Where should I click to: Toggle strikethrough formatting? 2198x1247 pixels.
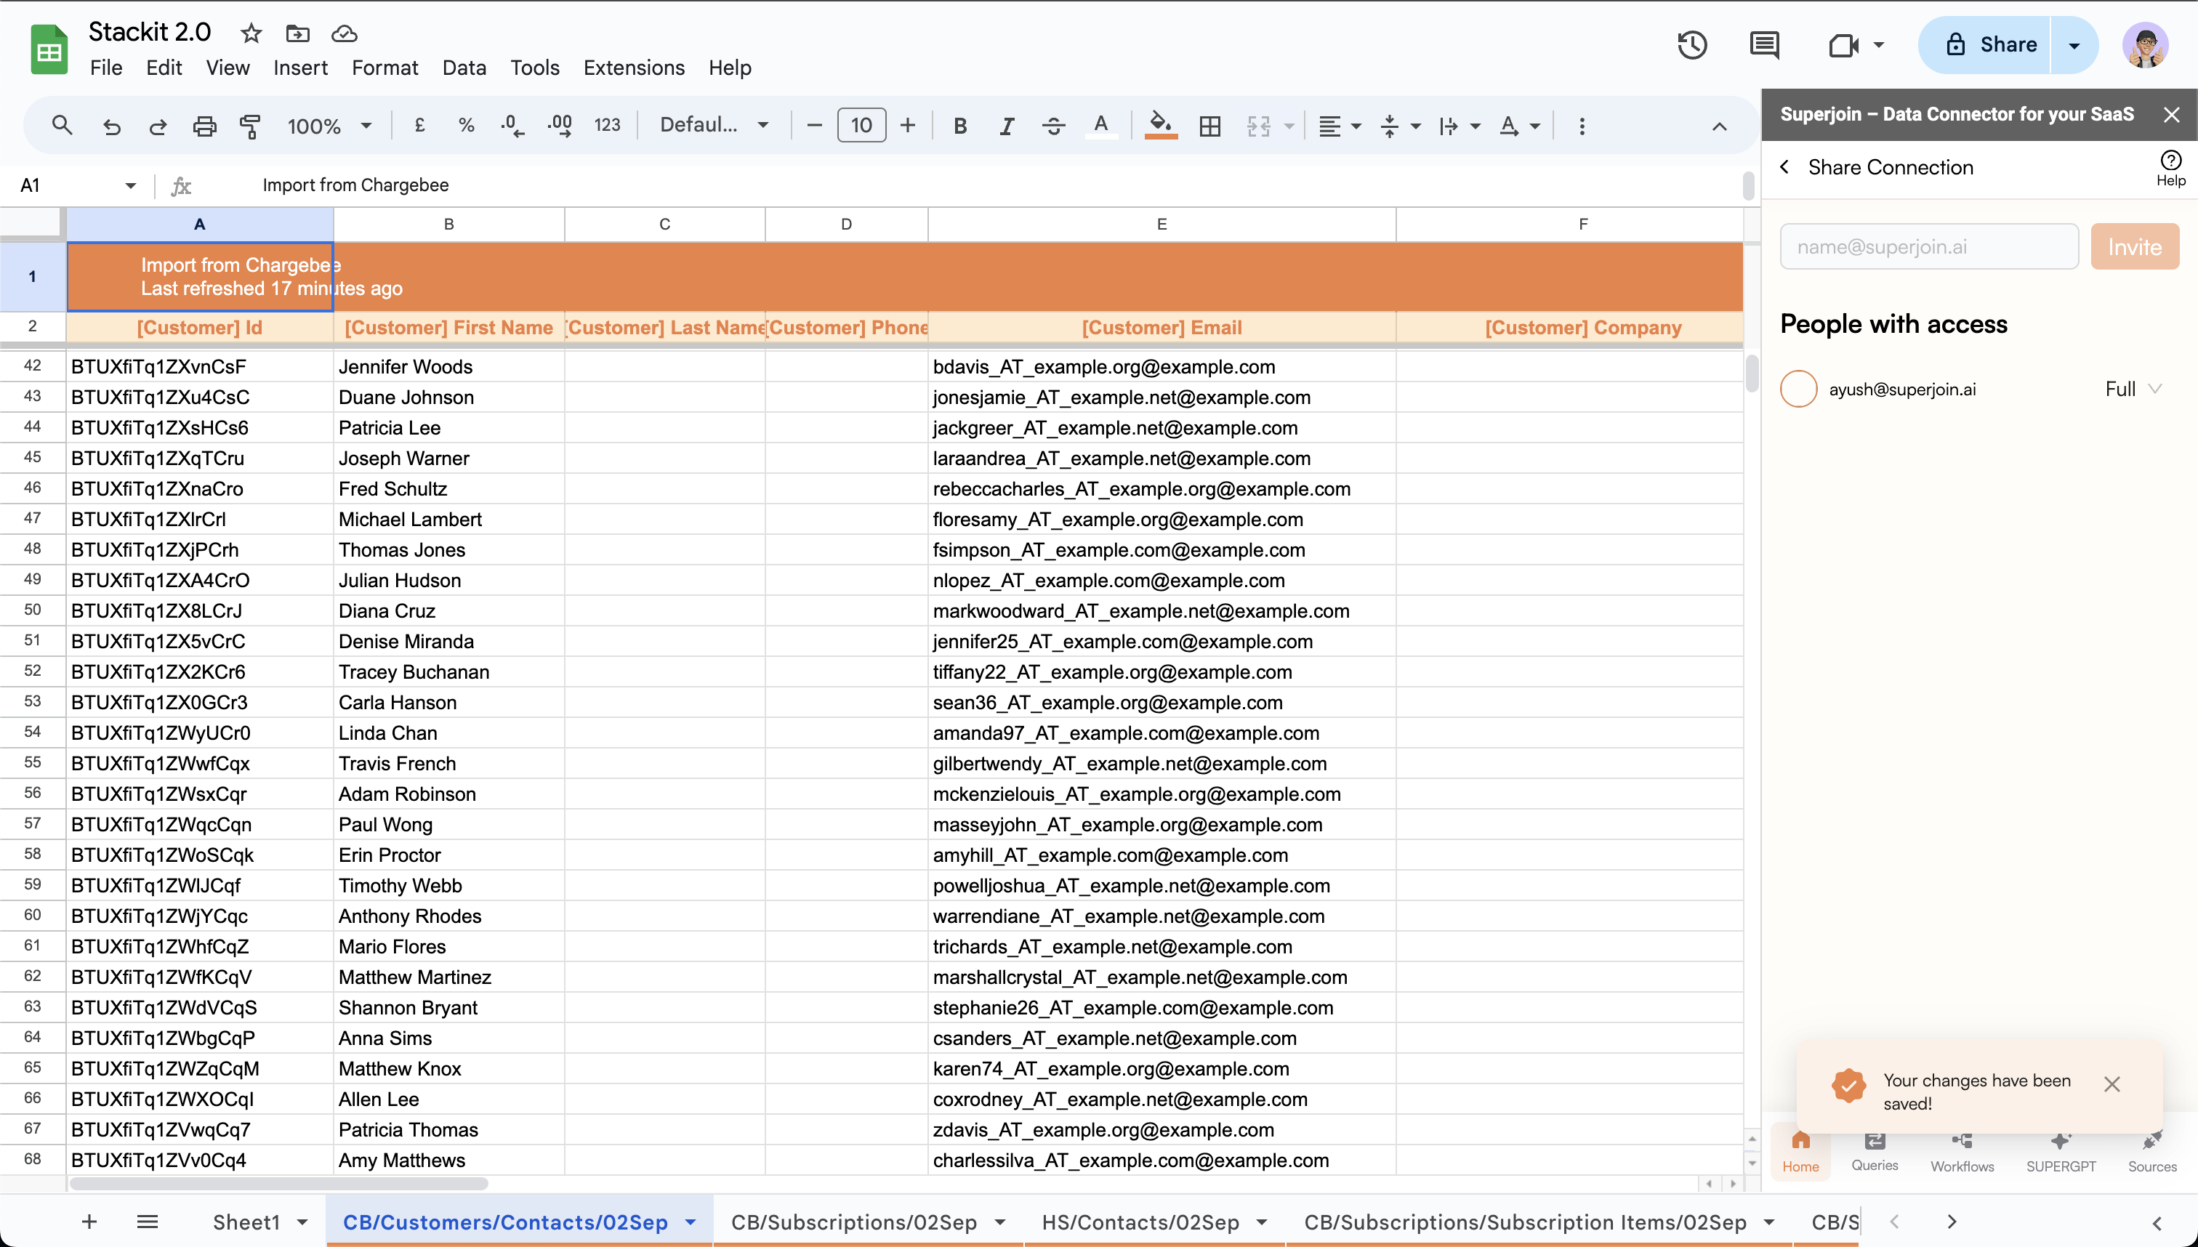point(1054,126)
